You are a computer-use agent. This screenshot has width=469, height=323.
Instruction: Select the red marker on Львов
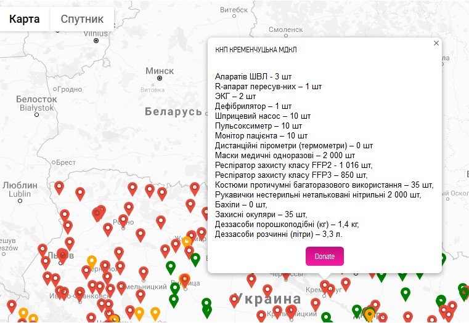(x=62, y=253)
